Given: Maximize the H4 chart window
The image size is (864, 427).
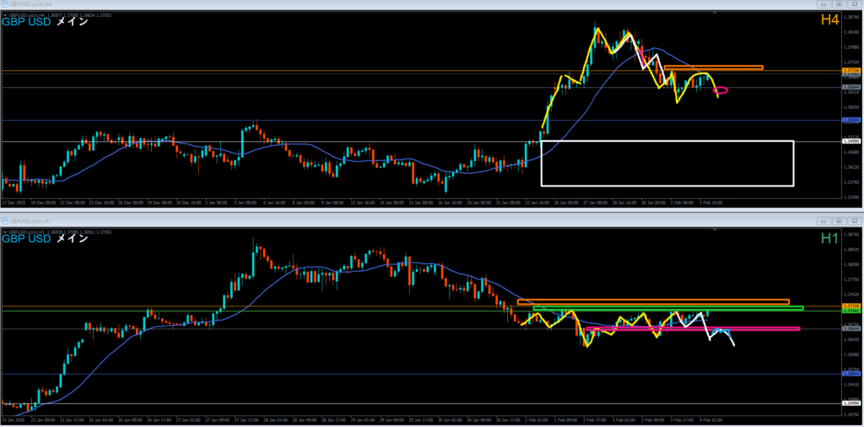Looking at the screenshot, I should (841, 4).
